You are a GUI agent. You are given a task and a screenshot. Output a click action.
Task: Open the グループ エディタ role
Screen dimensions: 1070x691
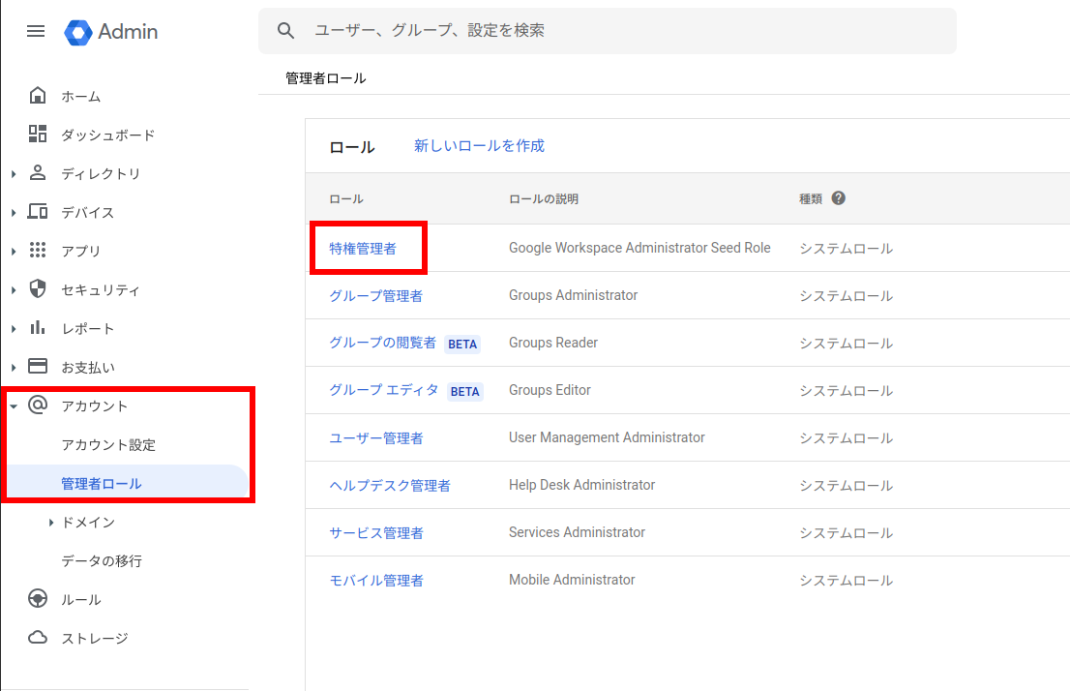coord(384,391)
